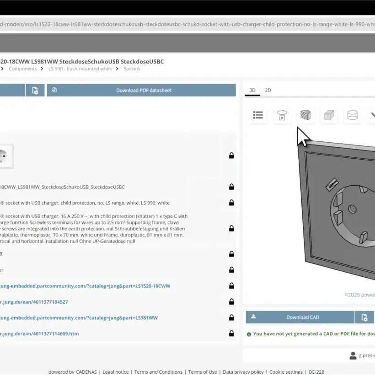Click lock icon next to LS range description
Viewport: 375px width, 375px height.
tap(231, 203)
